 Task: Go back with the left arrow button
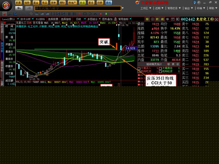click(x=19, y=8)
